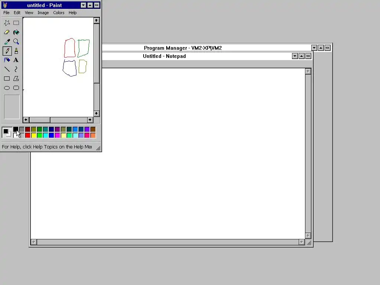Activate the Magnifier tool

(16, 42)
